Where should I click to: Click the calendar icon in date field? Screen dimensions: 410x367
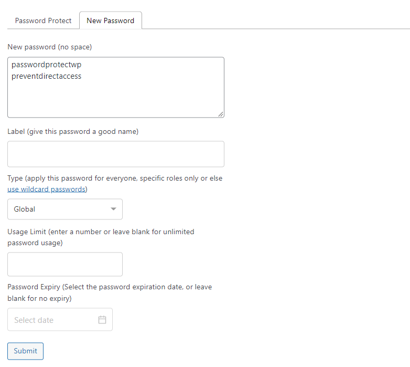coord(102,320)
